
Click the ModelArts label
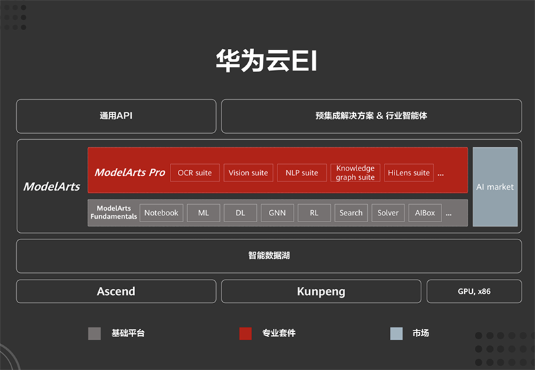coord(51,187)
